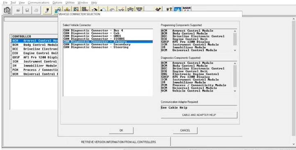Open CABLE AND ADAPTER HELP
Screen dimensions: 296x150
(x=199, y=115)
